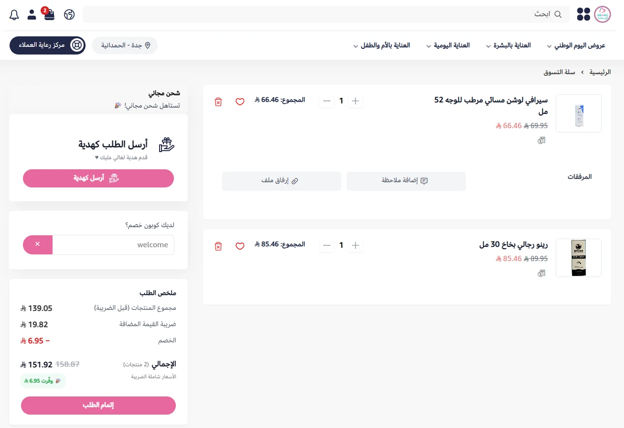Expand the عروض اليوم الوطني menu

click(x=576, y=45)
